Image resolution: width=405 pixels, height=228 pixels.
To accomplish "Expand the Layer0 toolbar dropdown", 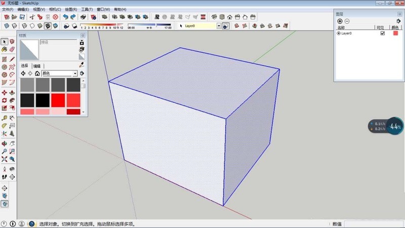I will point(219,25).
